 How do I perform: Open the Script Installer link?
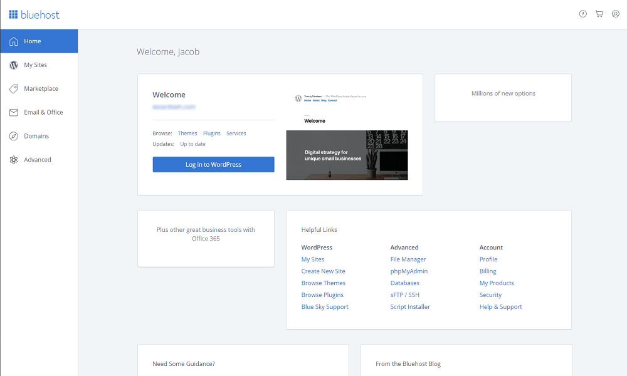point(410,307)
